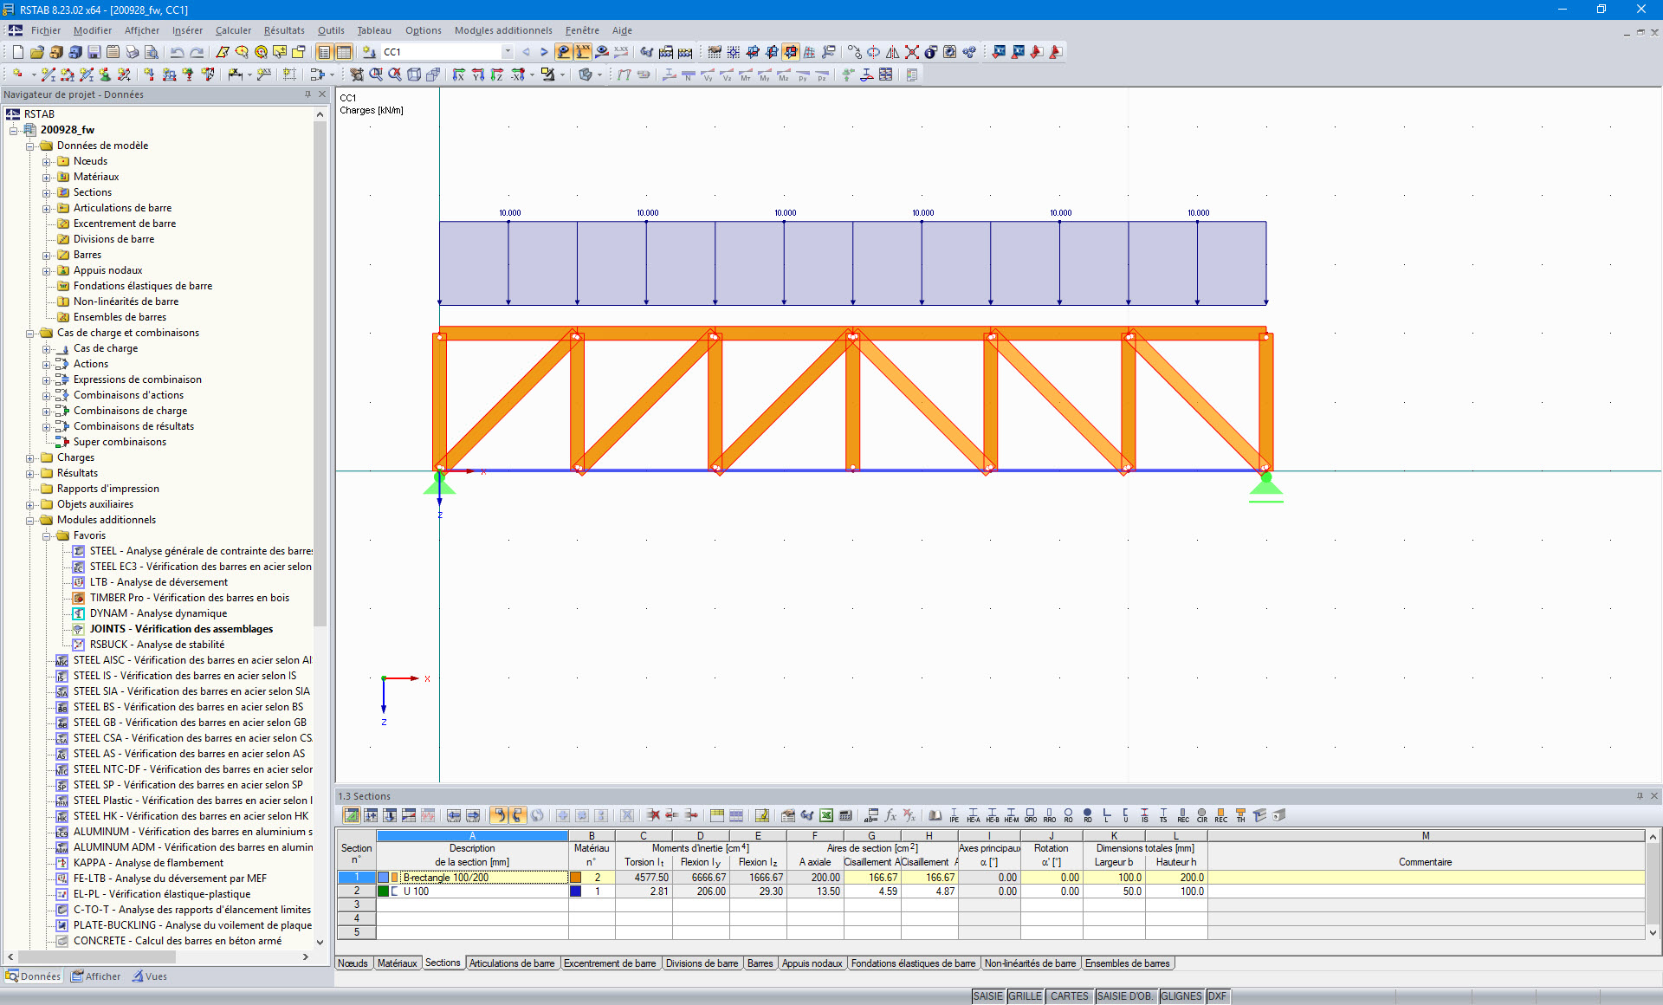Toggle the GLIGNES guidelines status button
Viewport: 1663px width, 1005px height.
tap(1181, 996)
